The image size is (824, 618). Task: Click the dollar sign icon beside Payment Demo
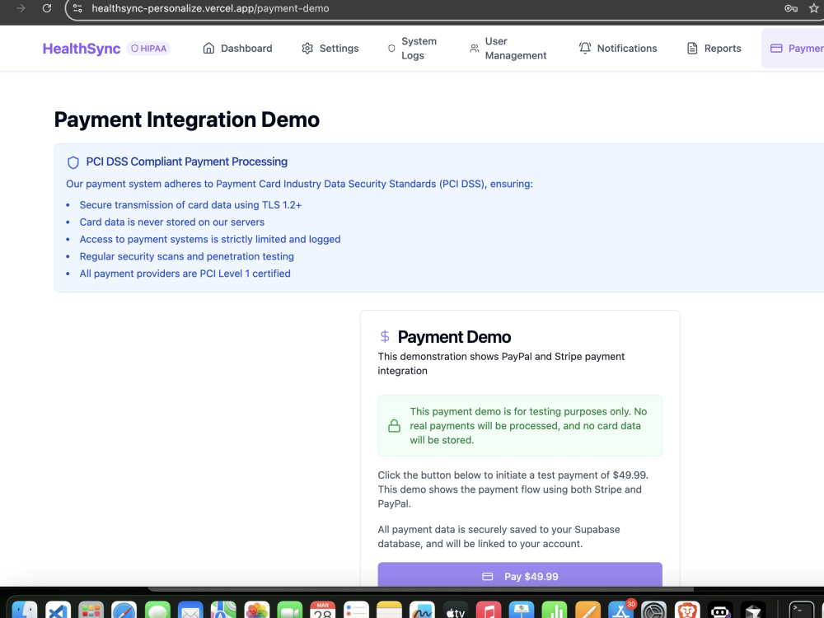tap(385, 336)
